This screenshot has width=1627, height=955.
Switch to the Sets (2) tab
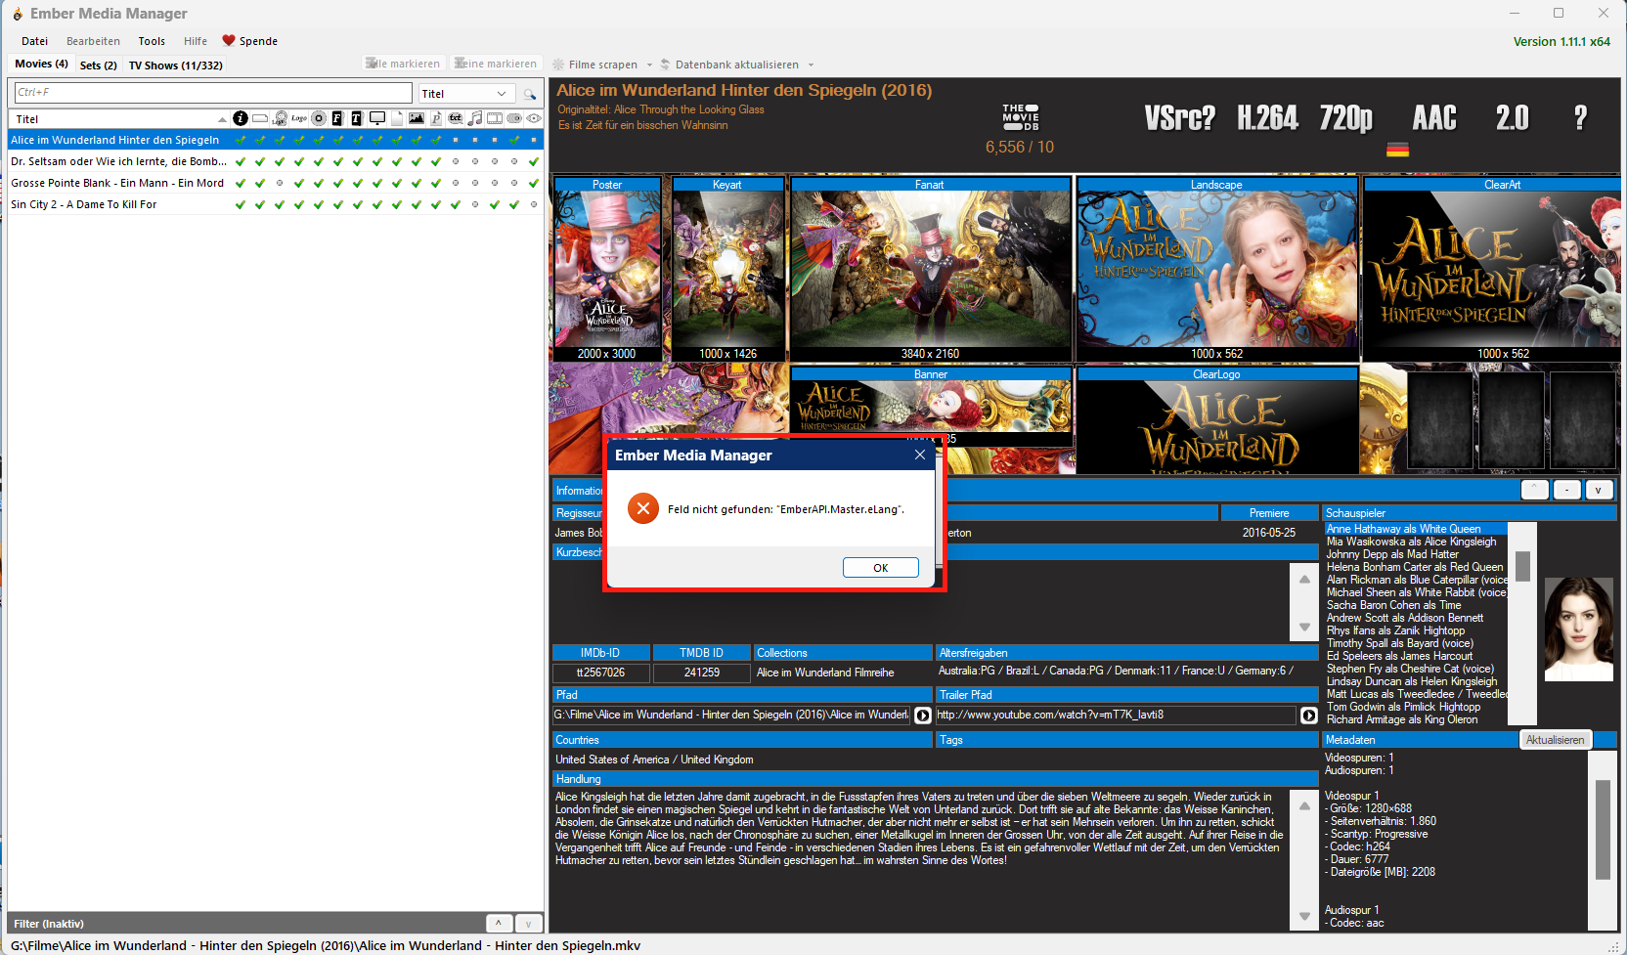click(98, 65)
